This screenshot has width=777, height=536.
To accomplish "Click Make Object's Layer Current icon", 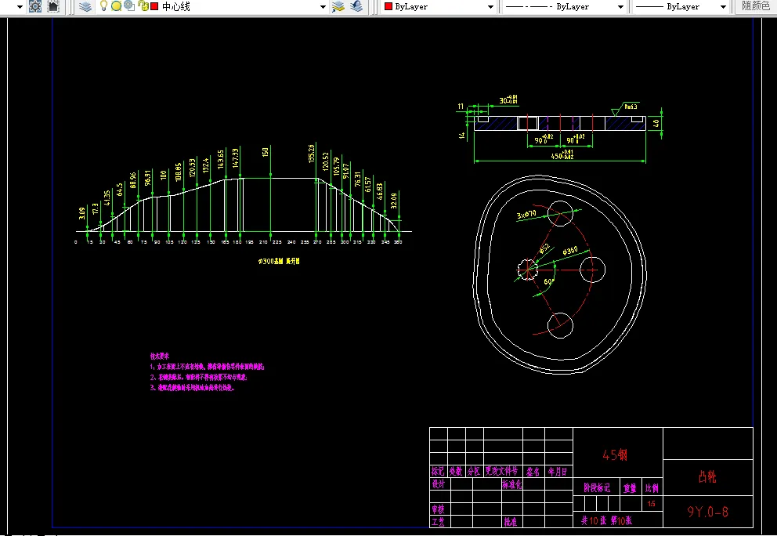I will click(338, 6).
